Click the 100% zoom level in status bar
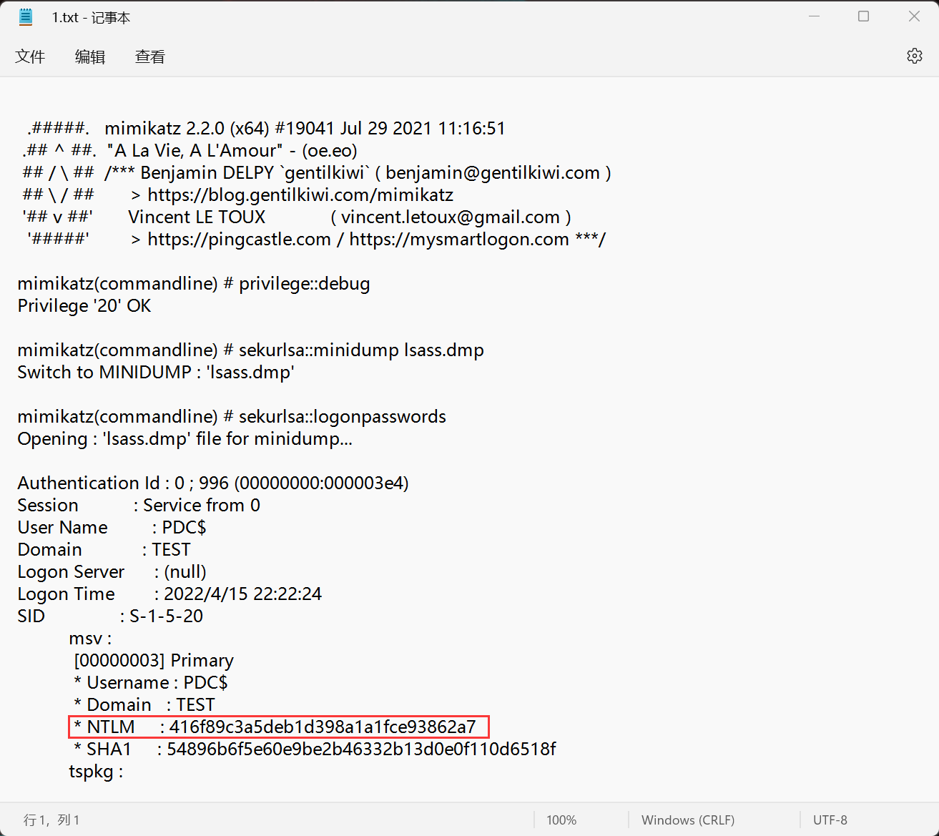Screen dimensions: 939x836 (x=561, y=820)
